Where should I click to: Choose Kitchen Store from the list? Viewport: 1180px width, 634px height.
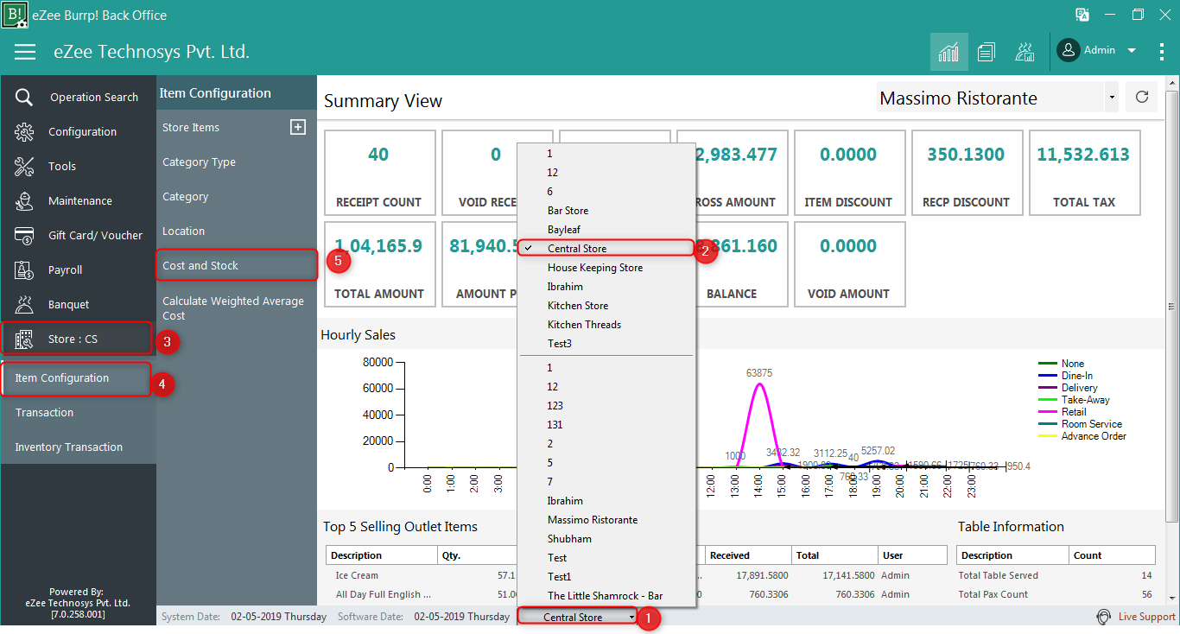coord(606,306)
